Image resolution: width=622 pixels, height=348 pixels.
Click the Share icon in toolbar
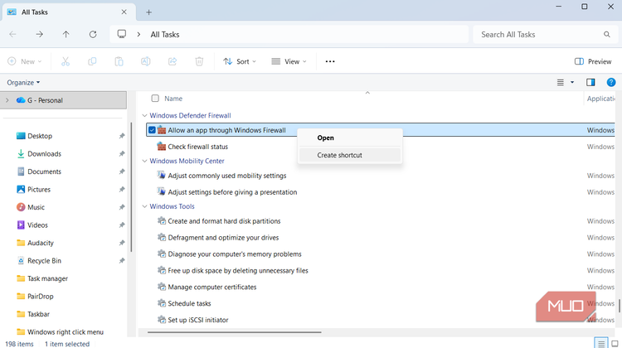coord(173,61)
